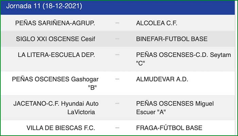
Task: Click the score dash for Siglo XXI vs Binefar
Action: pos(117,39)
